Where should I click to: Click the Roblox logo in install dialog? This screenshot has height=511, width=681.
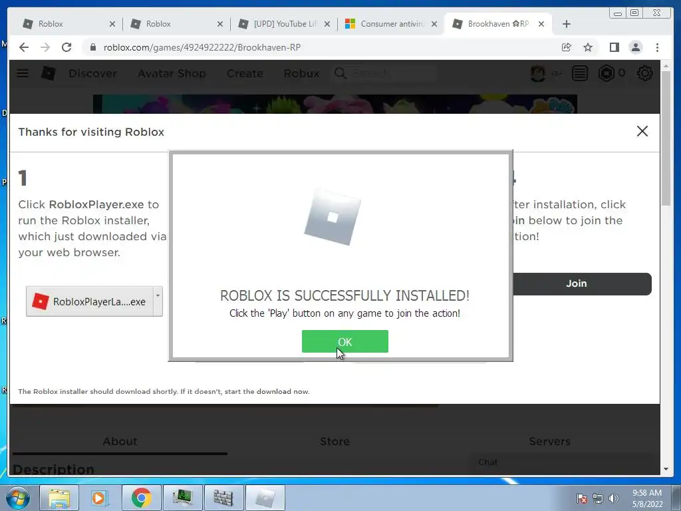tap(333, 217)
